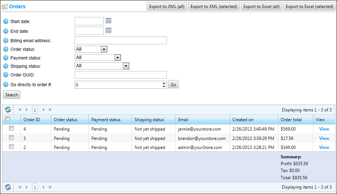Tick the checkbox for order ID 4
Screen dimensions: 337x194
tap(11, 128)
